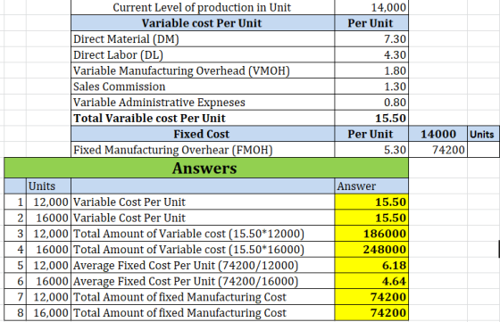Screen dimensions: 500x322
Task: Select the 7.30 direct material value
Action: click(371, 39)
